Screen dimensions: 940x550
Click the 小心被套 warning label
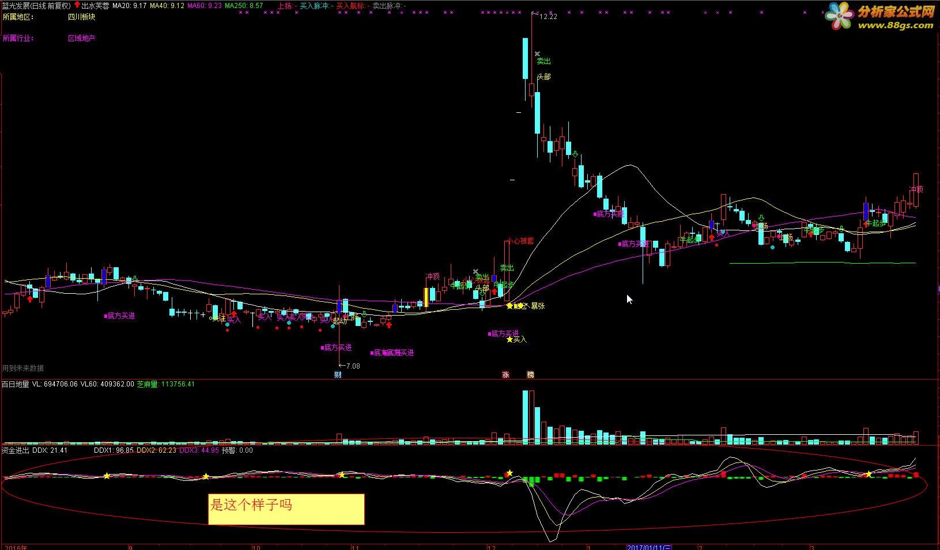click(520, 241)
